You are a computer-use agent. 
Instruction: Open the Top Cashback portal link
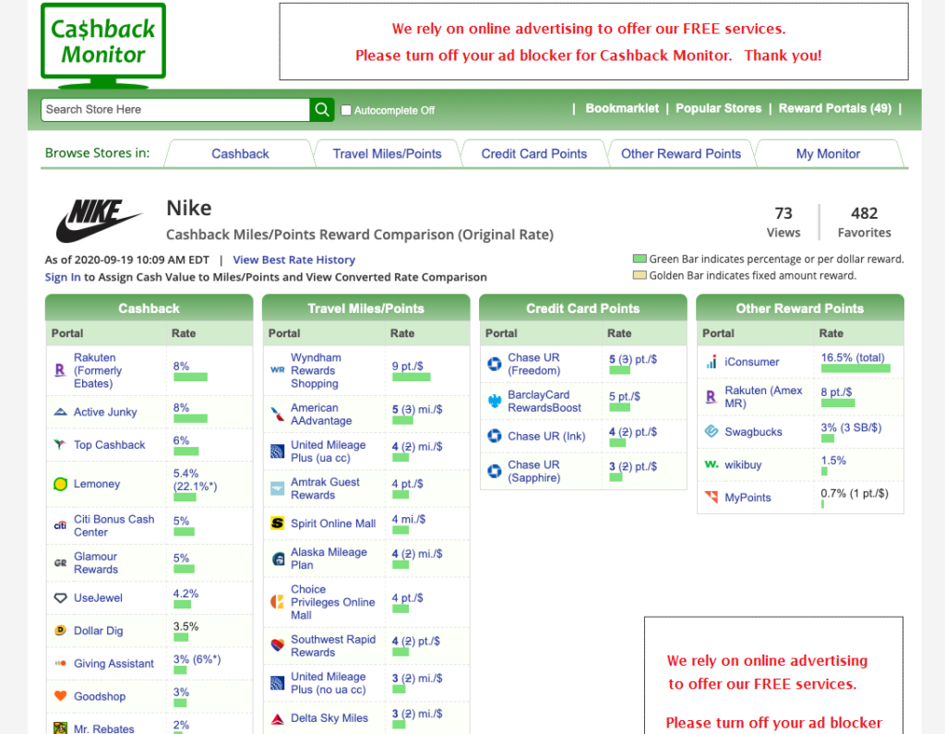109,444
